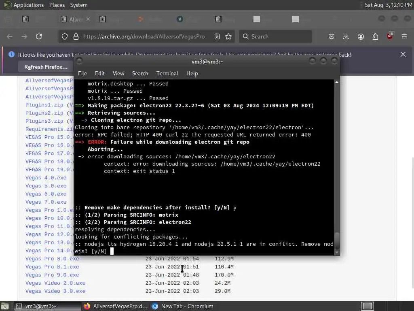Viewport: 414px width, 311px height.
Task: Click the Applications menu logo icon
Action: point(7,5)
